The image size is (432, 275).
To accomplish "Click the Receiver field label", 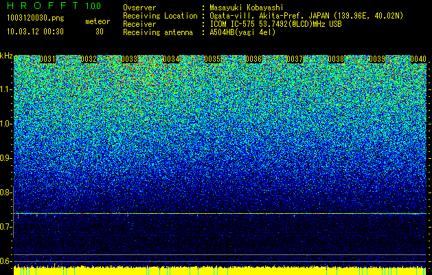I will tap(139, 24).
